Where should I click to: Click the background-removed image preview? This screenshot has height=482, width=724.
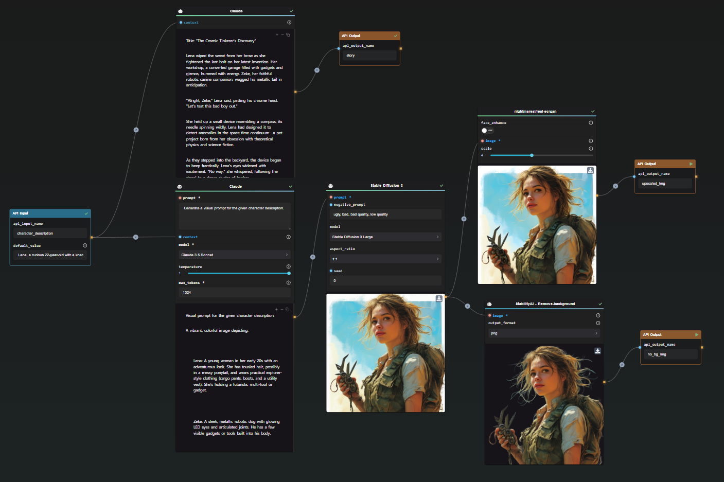[544, 405]
